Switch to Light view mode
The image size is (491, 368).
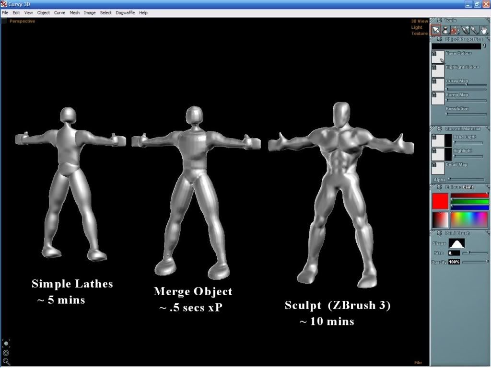pyautogui.click(x=416, y=27)
